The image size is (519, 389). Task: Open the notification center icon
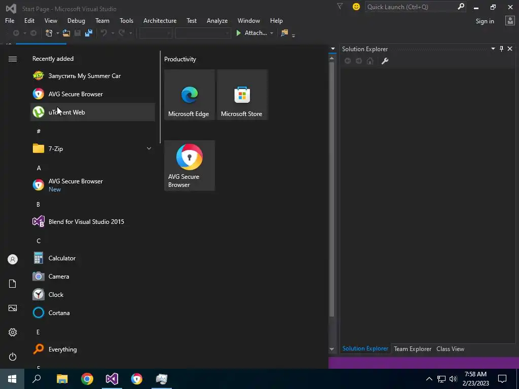coord(502,379)
